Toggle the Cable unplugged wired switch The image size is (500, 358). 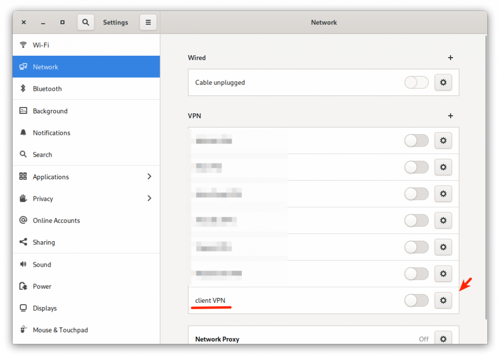click(417, 83)
